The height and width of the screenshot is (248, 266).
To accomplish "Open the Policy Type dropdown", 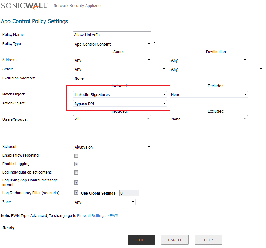I will coord(112,44).
